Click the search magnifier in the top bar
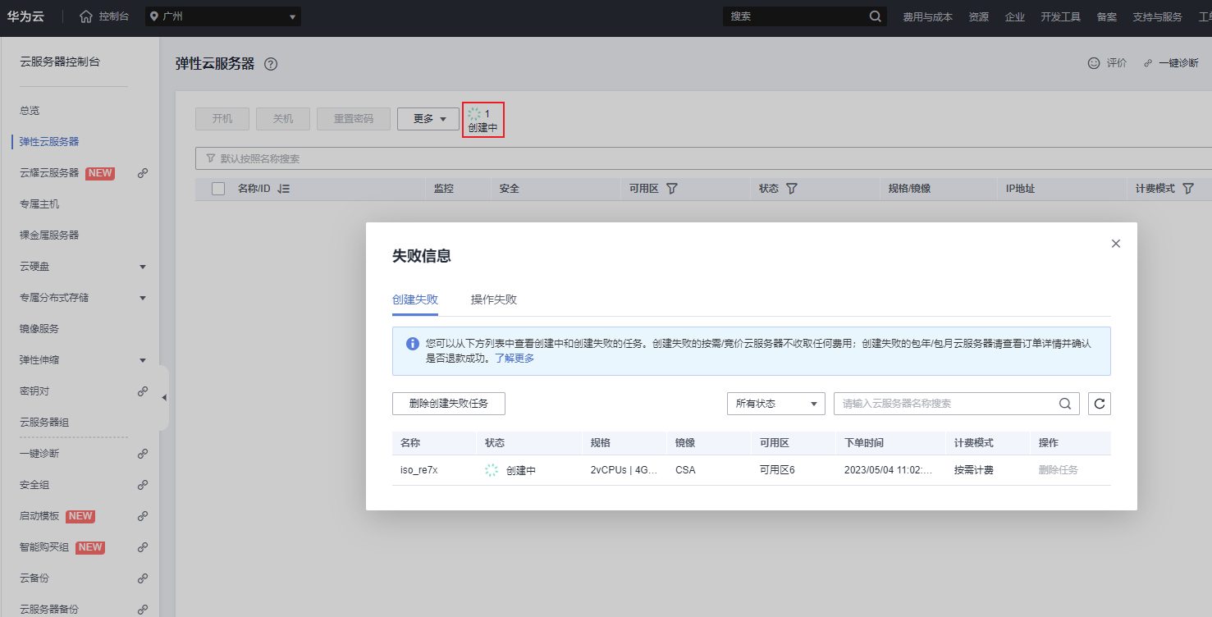Image resolution: width=1212 pixels, height=617 pixels. 875,16
